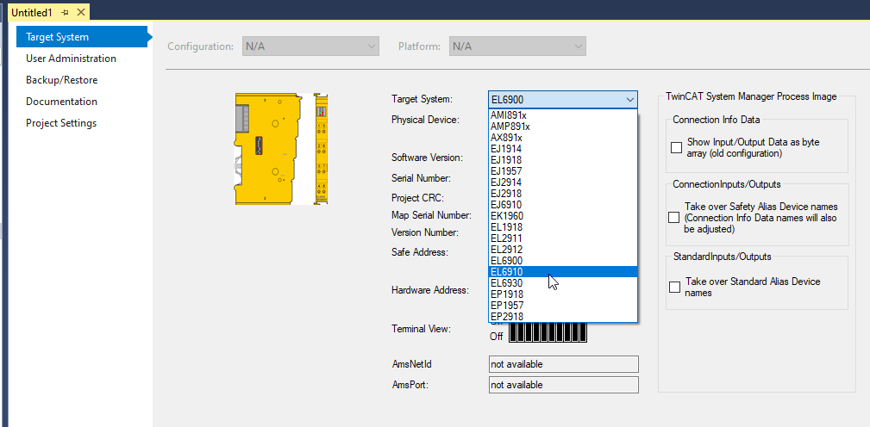Pick EL2912 as target system
This screenshot has height=427, width=870.
(563, 249)
